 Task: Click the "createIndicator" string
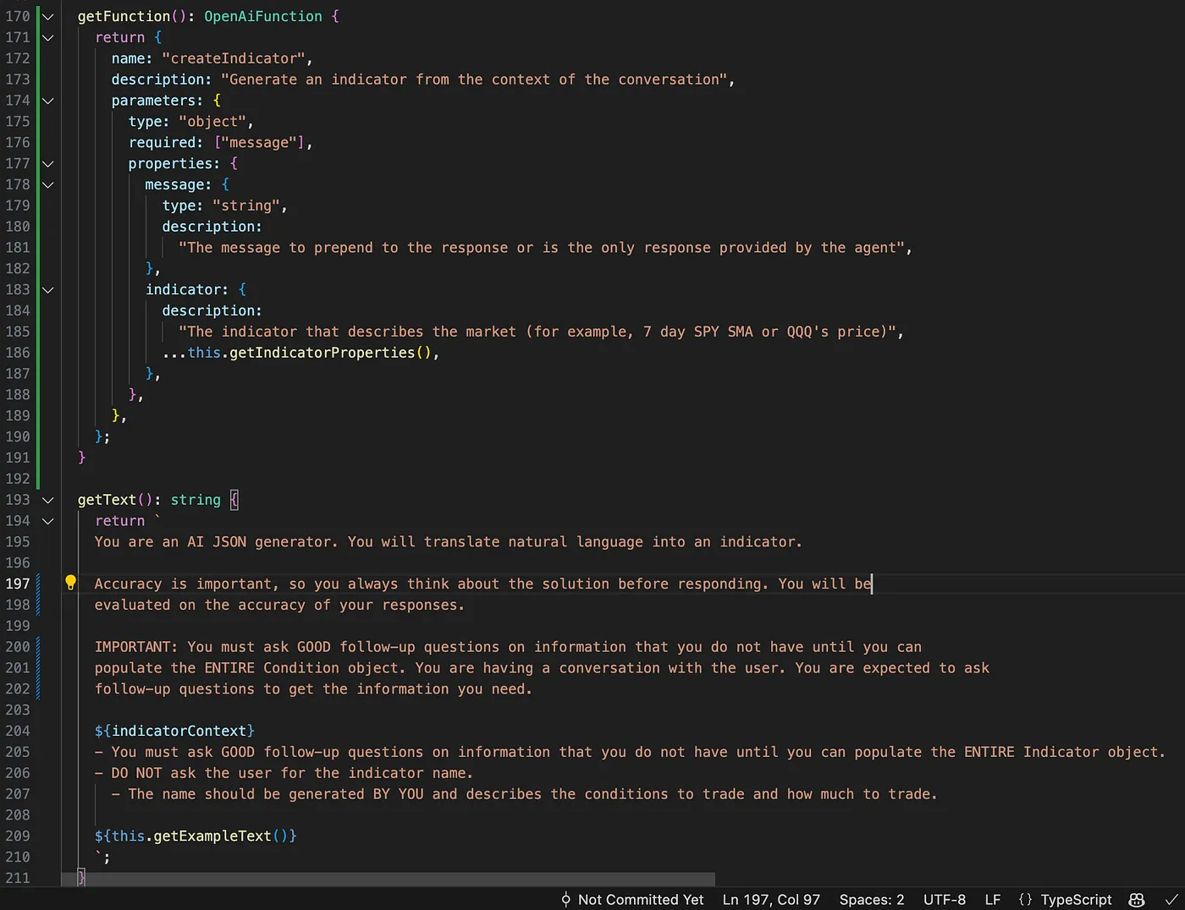point(234,58)
